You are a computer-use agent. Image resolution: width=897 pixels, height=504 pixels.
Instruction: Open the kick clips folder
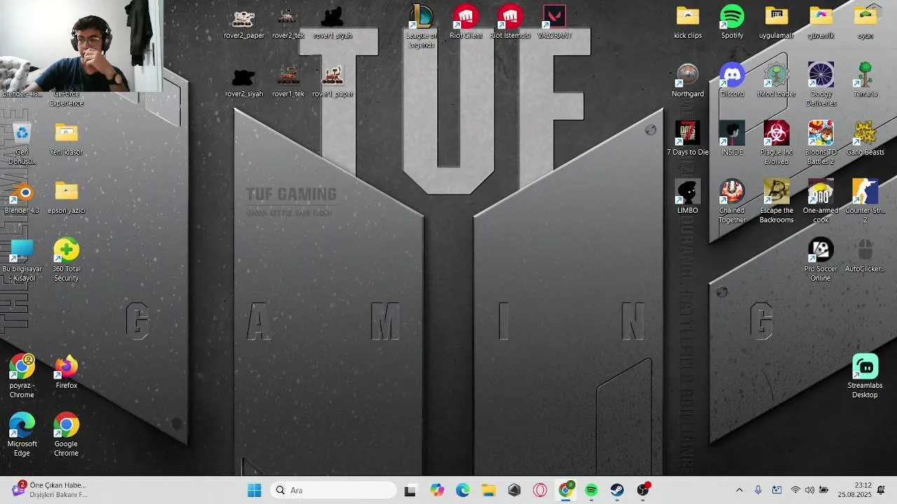click(687, 22)
